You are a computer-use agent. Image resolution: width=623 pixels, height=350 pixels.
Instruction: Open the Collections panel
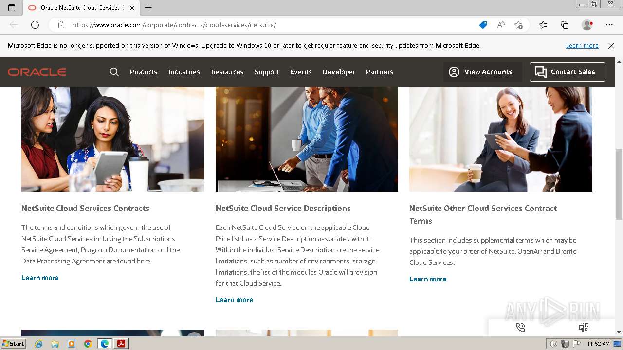click(x=565, y=25)
